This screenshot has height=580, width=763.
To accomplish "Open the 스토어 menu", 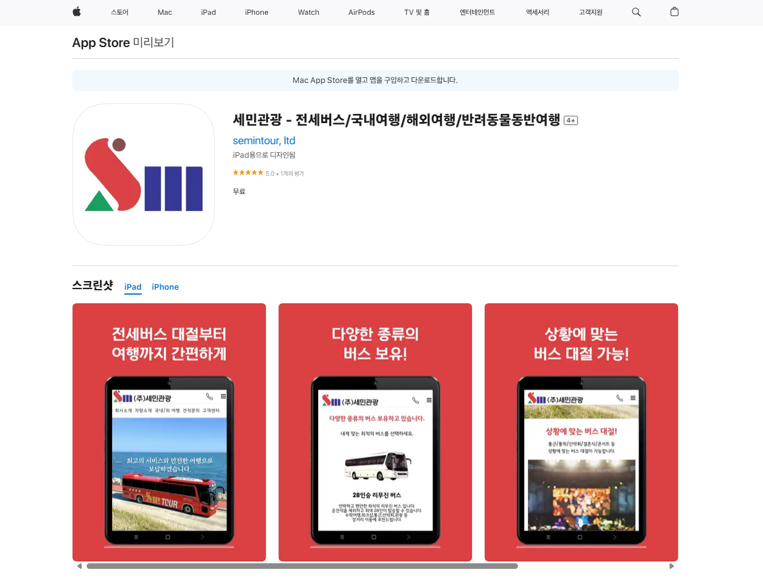I will tap(119, 12).
